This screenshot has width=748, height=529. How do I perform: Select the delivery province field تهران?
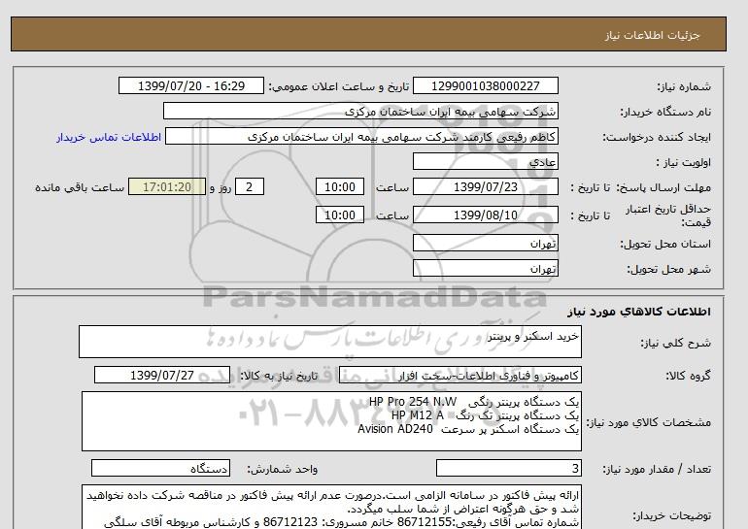tap(485, 243)
